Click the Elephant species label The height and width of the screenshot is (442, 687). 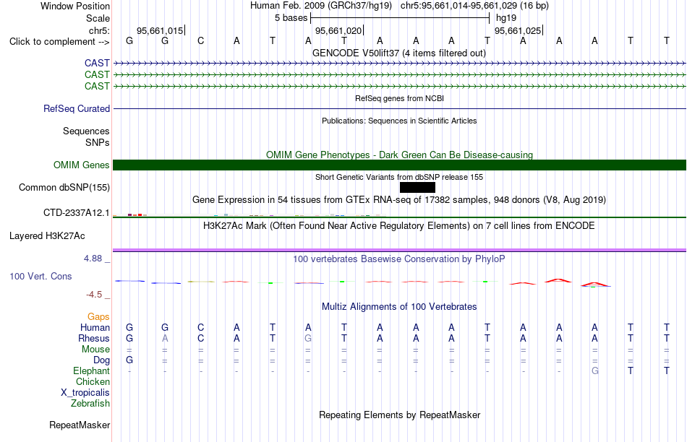click(x=92, y=370)
